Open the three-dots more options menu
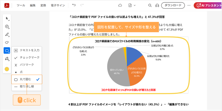Image resolution: width=222 pixels, height=111 pixels. pyautogui.click(x=189, y=5)
